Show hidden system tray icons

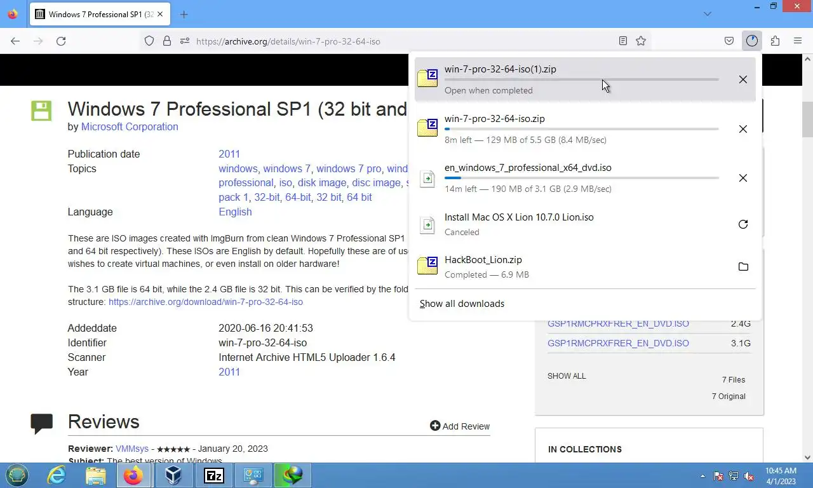click(702, 476)
